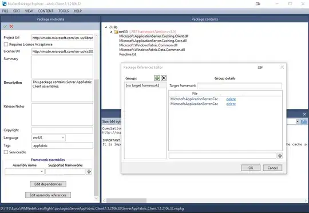The image size is (309, 213).
Task: Toggle the Serviceable checkbox
Action: pyautogui.click(x=6, y=152)
